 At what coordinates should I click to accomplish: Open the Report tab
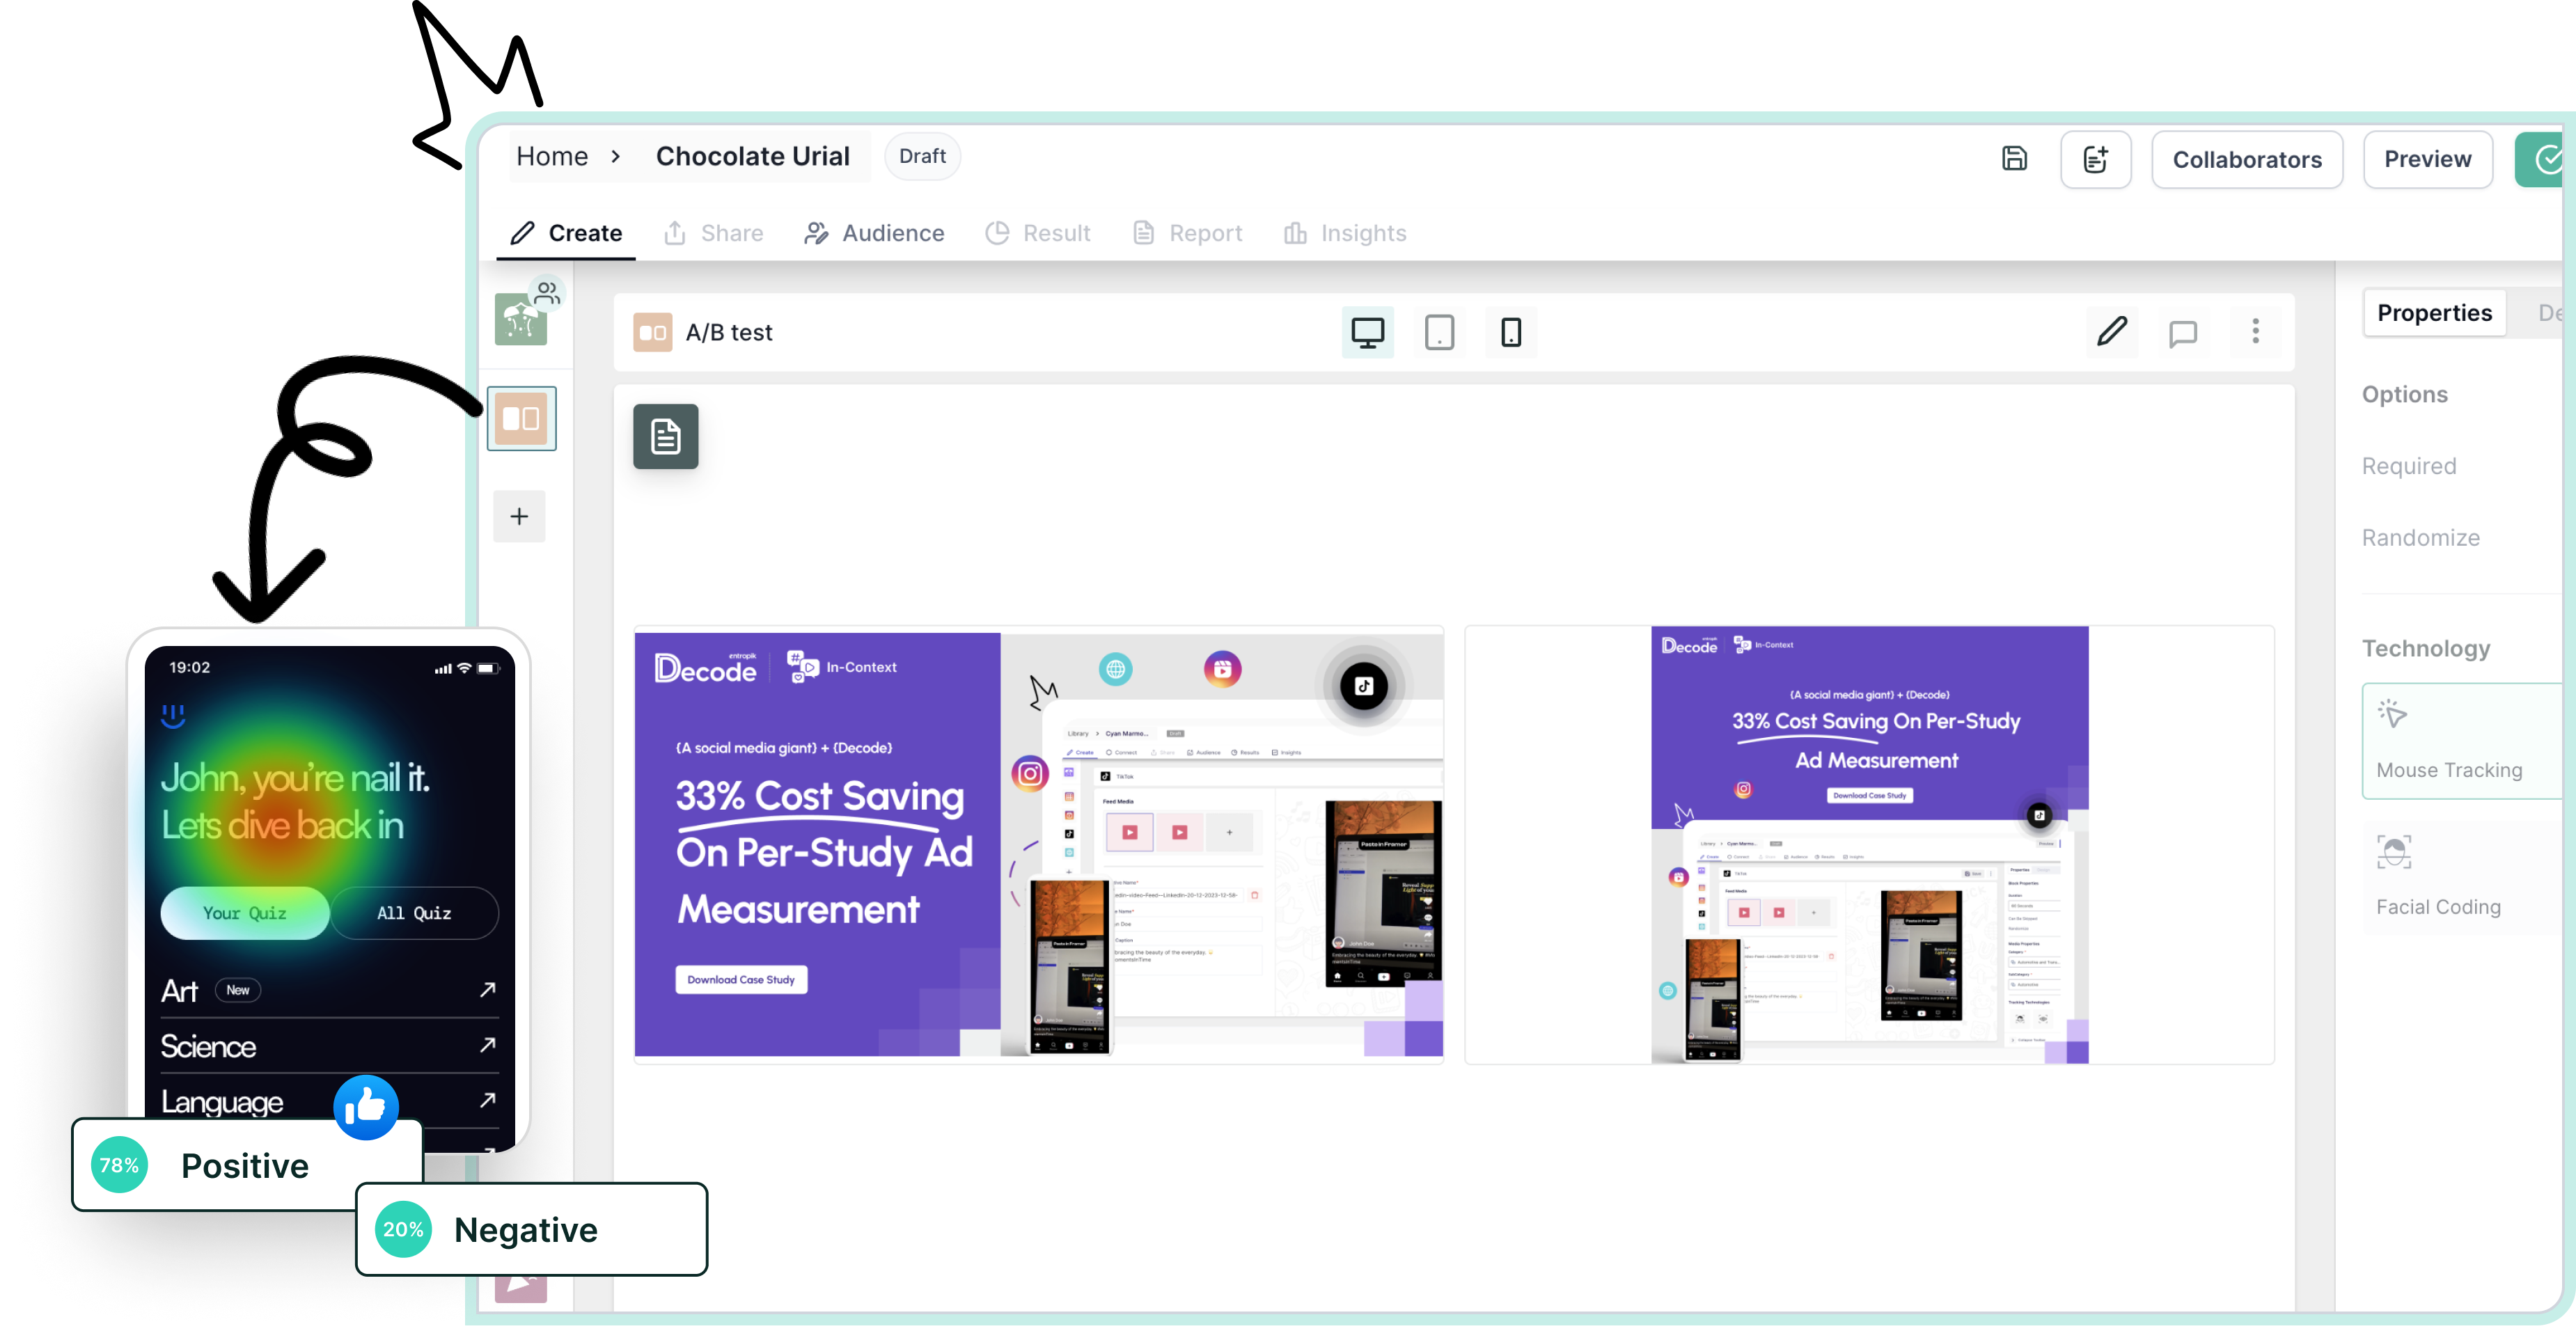point(1187,233)
